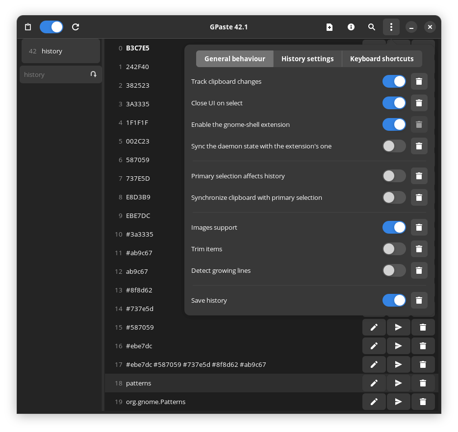Reset Detect growing lines setting
Image resolution: width=458 pixels, height=432 pixels.
[x=419, y=270]
